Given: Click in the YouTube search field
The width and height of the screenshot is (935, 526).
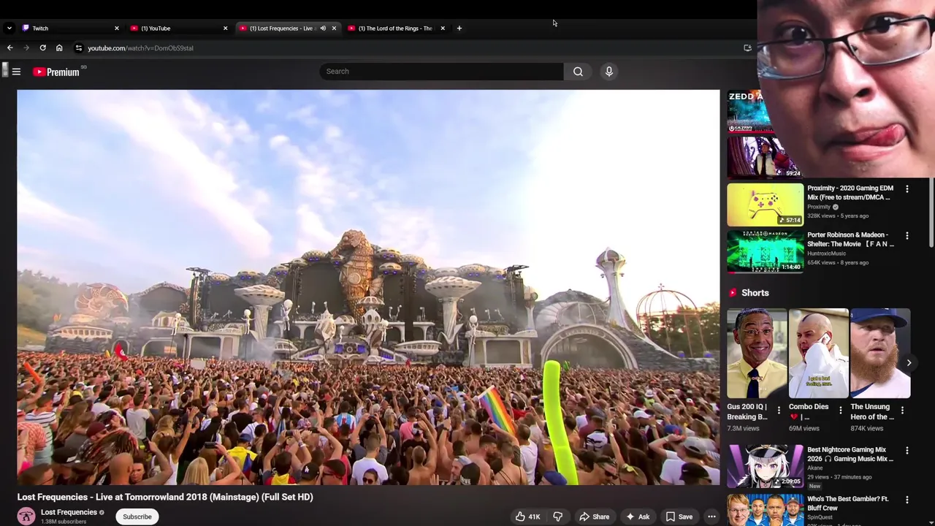Looking at the screenshot, I should pos(441,72).
